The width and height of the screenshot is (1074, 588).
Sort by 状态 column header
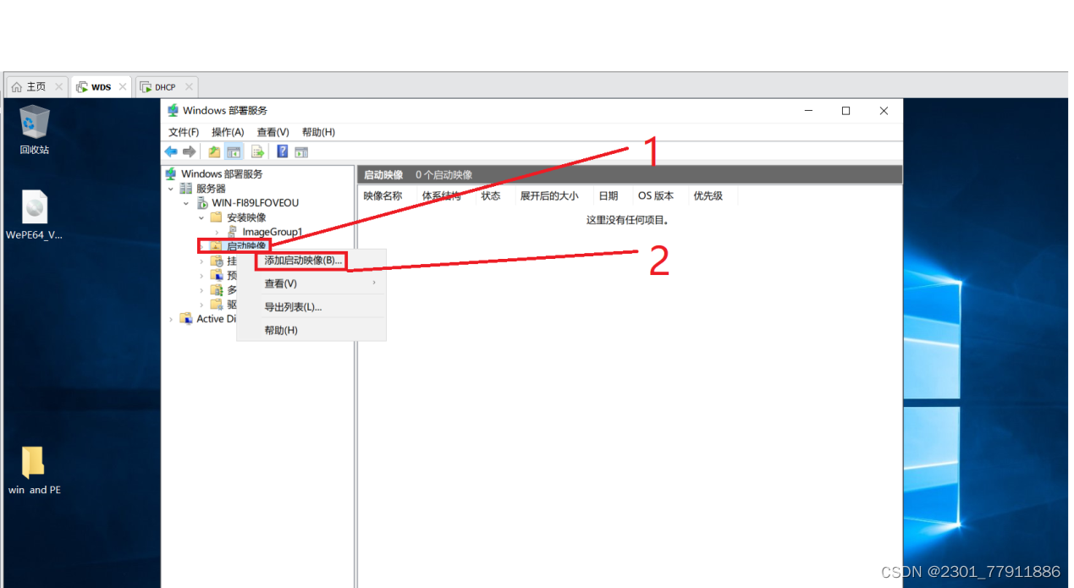coord(494,195)
